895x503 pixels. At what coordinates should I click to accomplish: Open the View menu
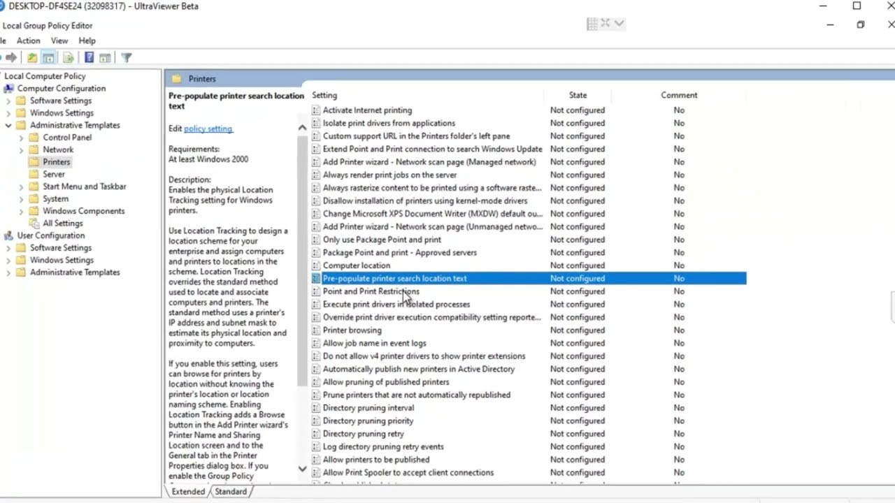coord(59,41)
